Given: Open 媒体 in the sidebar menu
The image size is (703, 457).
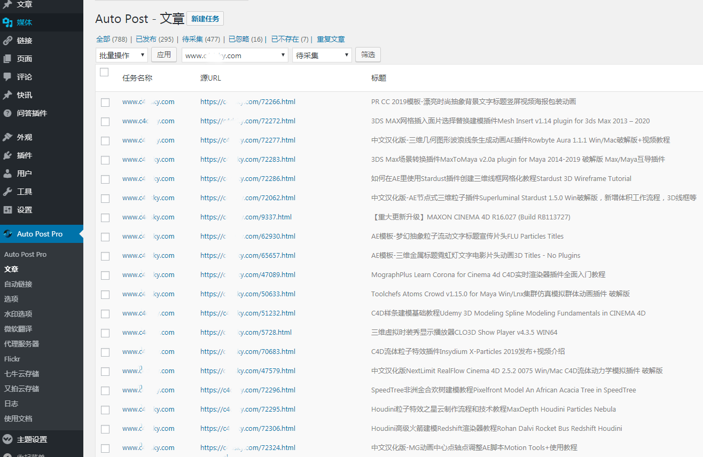Looking at the screenshot, I should click(41, 22).
